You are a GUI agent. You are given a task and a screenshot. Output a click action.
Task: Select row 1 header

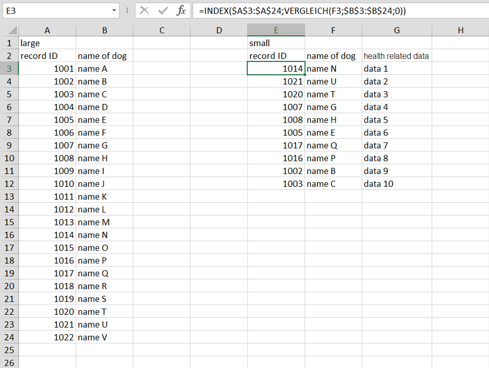pyautogui.click(x=9, y=43)
